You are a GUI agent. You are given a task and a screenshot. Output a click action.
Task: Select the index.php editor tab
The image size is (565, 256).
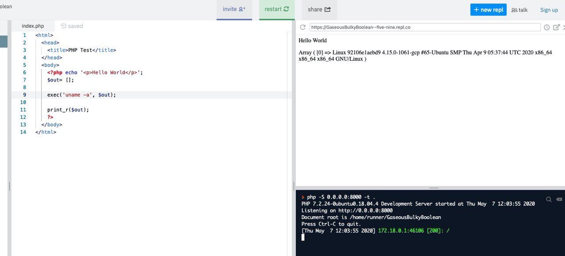tap(33, 26)
